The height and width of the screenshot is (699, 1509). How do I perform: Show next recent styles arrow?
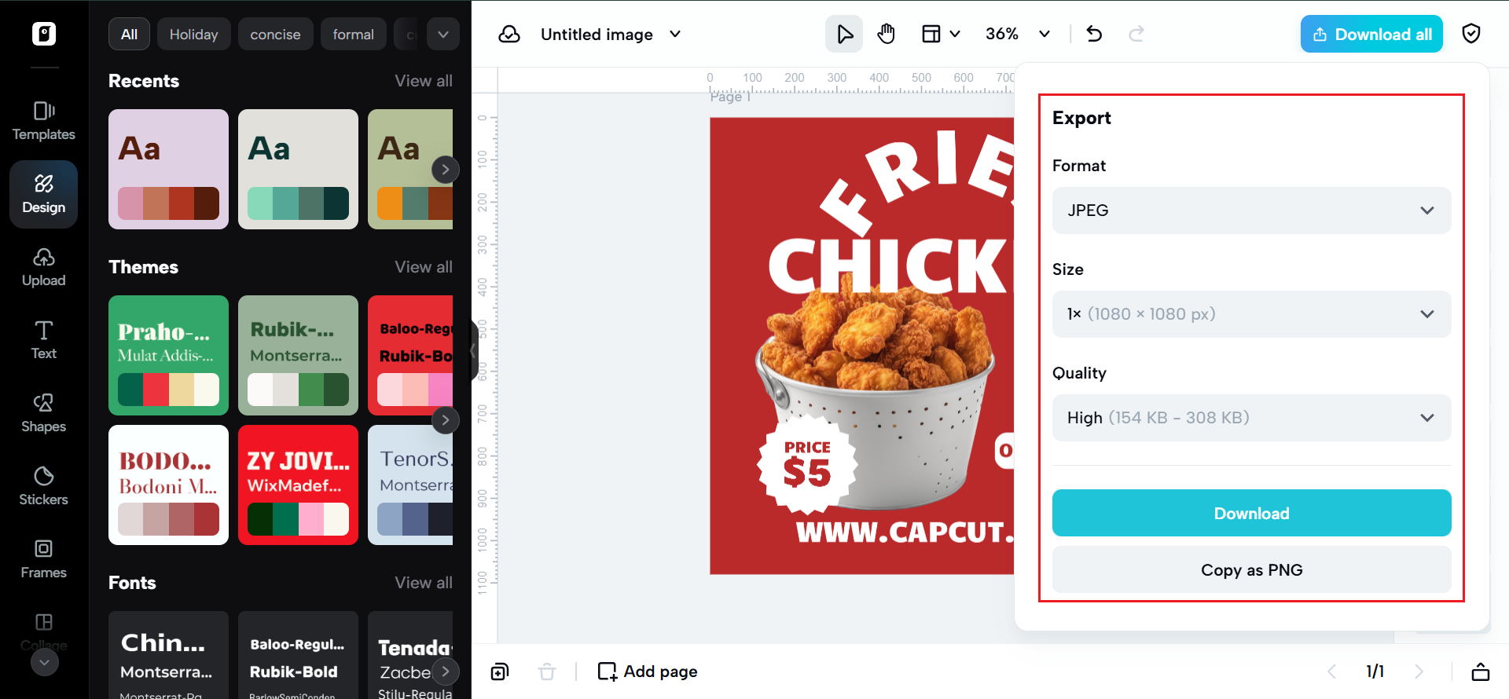coord(445,170)
